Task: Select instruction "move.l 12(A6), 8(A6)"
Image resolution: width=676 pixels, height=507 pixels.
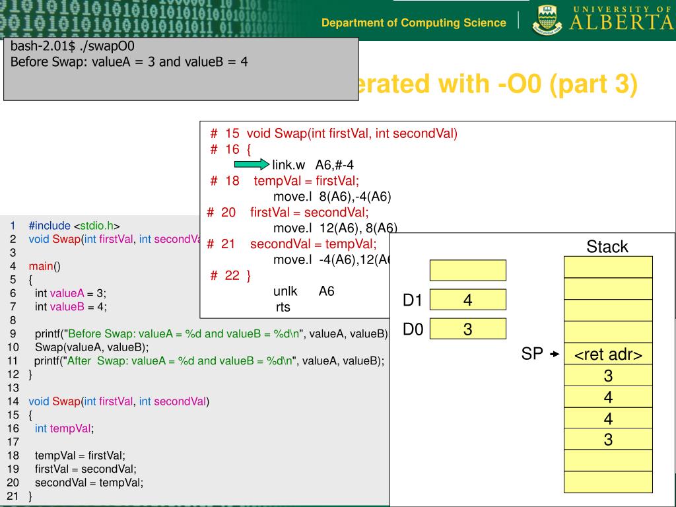Action: [x=335, y=228]
